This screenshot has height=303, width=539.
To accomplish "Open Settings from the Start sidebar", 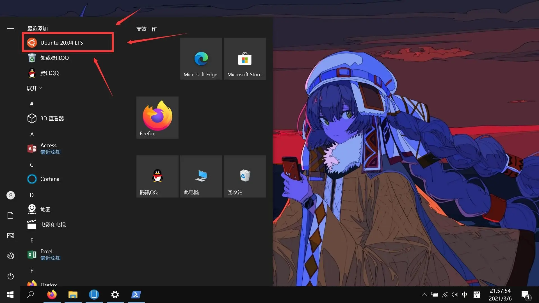I will click(x=11, y=256).
